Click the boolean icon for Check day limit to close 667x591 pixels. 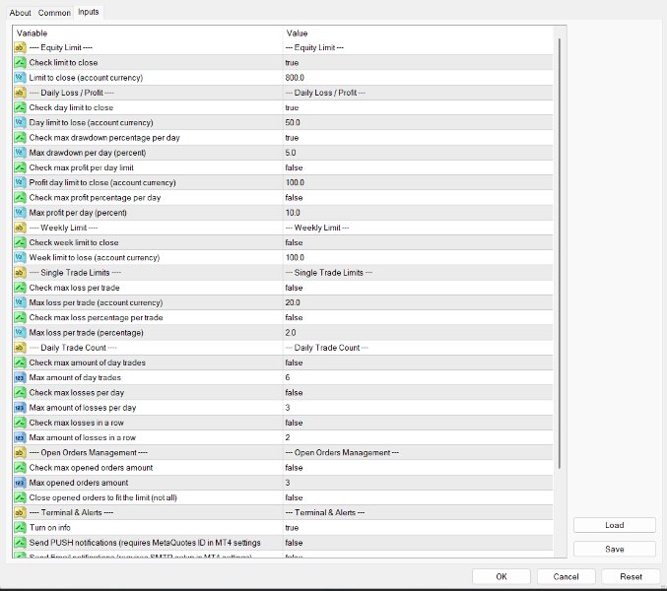(x=20, y=107)
